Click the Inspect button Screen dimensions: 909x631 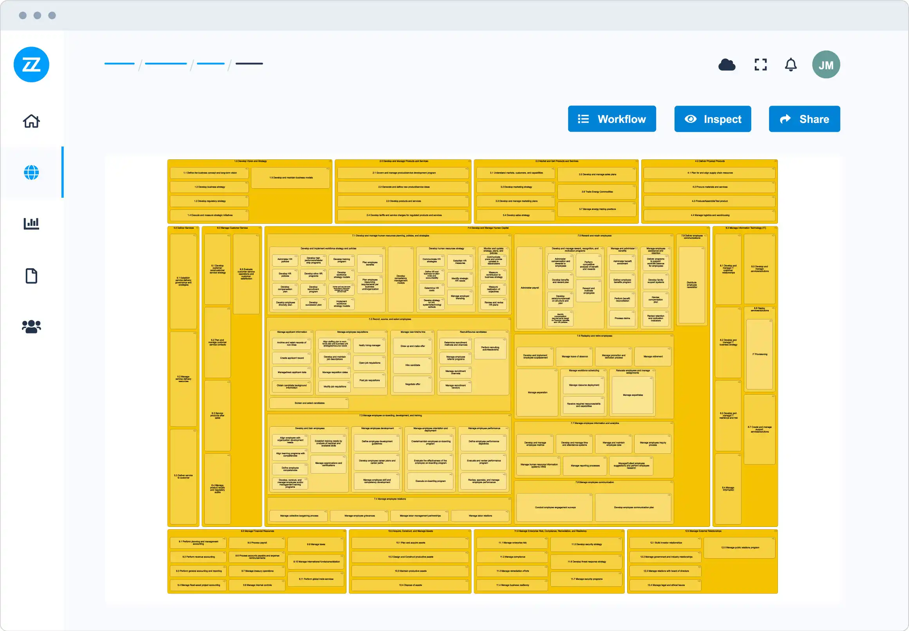pyautogui.click(x=712, y=119)
